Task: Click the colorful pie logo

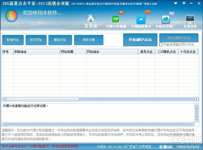Action: (x=11, y=16)
